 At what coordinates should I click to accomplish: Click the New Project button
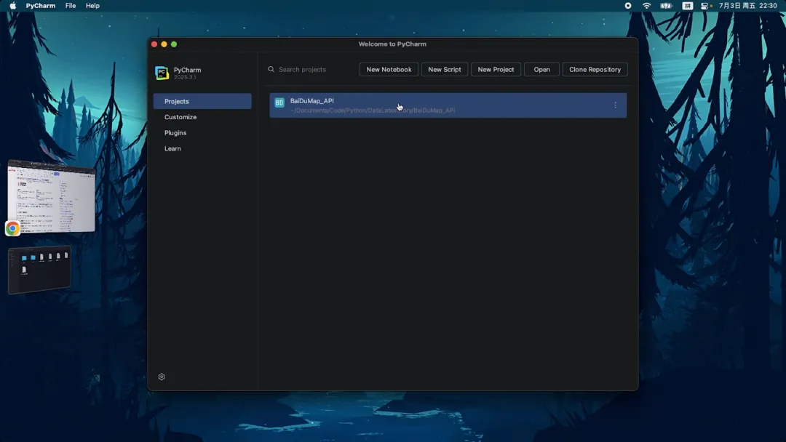tap(496, 70)
